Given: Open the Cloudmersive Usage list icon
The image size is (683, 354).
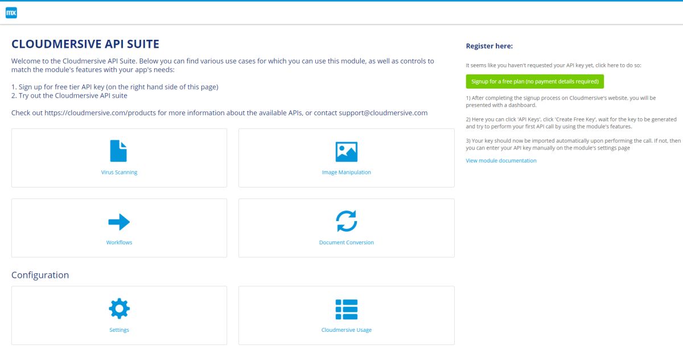Looking at the screenshot, I should tap(347, 309).
